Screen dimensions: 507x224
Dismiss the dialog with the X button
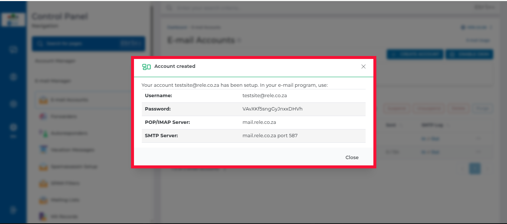point(363,66)
